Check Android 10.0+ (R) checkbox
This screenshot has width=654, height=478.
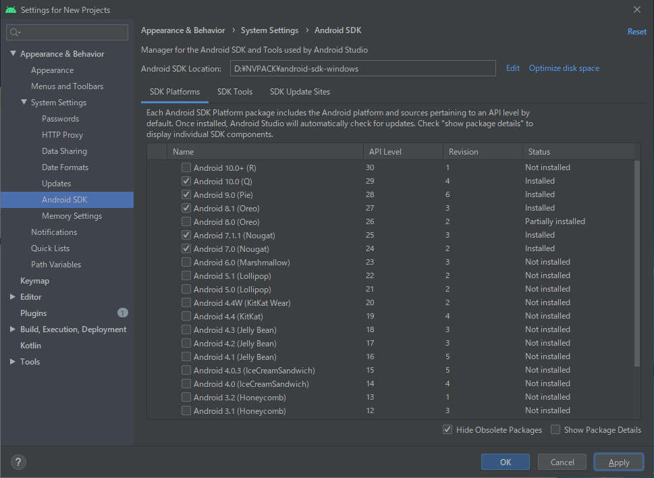pyautogui.click(x=186, y=167)
